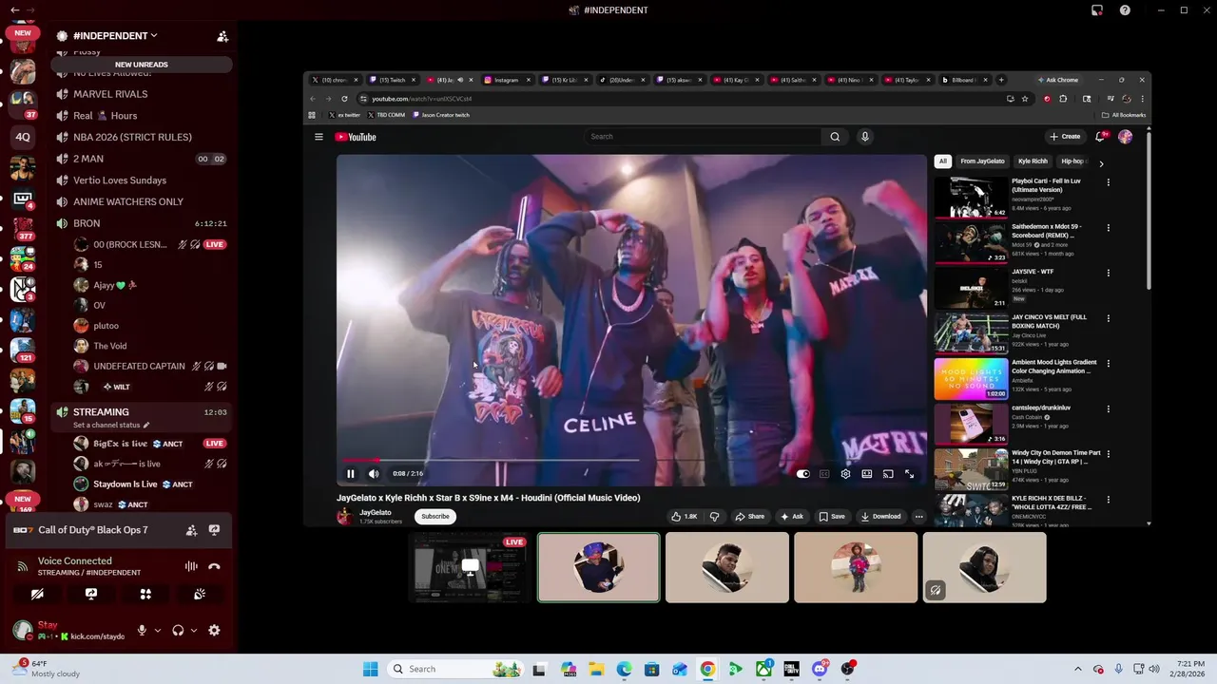This screenshot has width=1217, height=684.
Task: Focus the YouTube search field
Action: 704,137
